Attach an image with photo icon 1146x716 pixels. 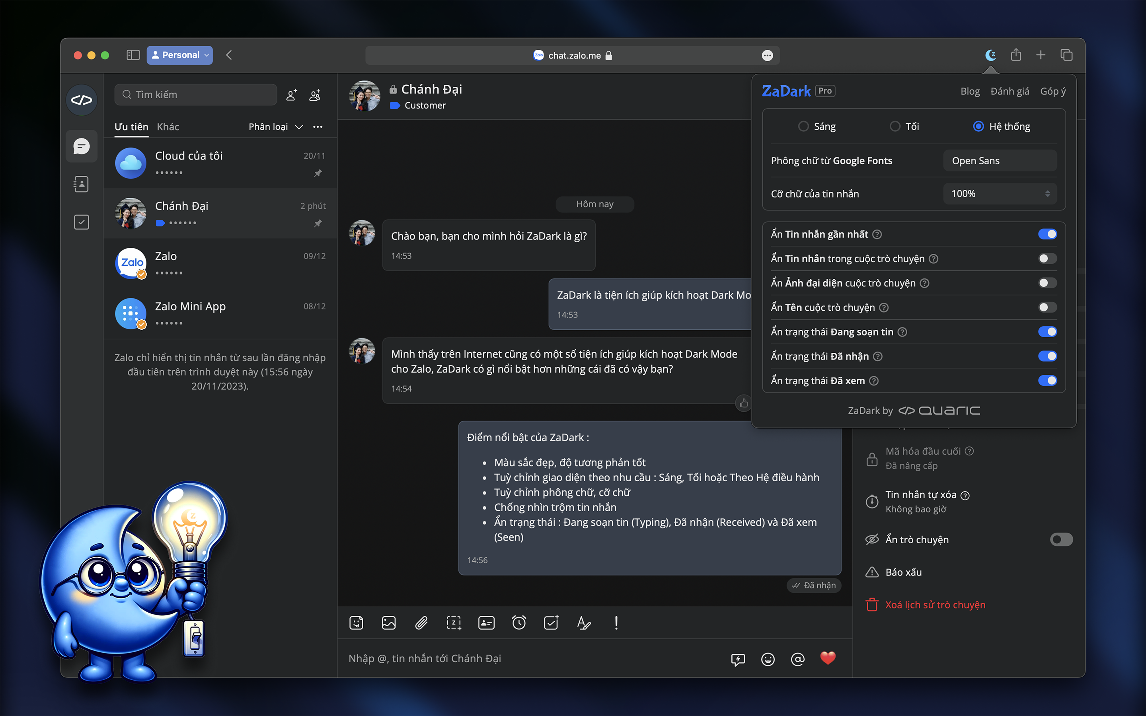tap(389, 623)
